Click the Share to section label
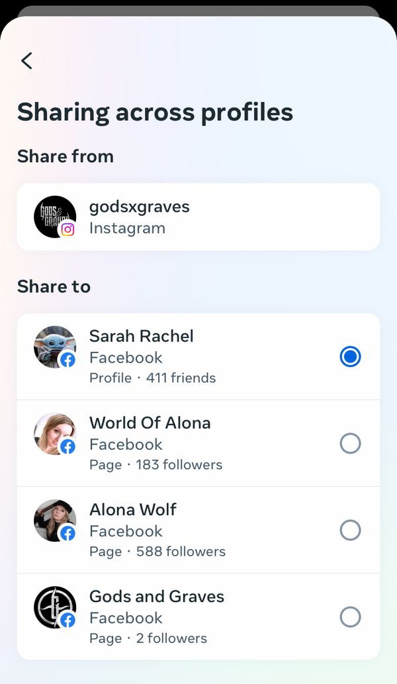 pyautogui.click(x=54, y=286)
